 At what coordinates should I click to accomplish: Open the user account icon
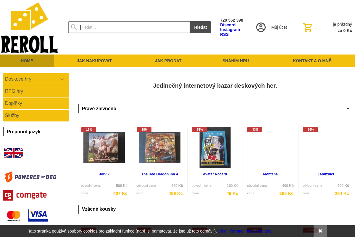pos(261,27)
